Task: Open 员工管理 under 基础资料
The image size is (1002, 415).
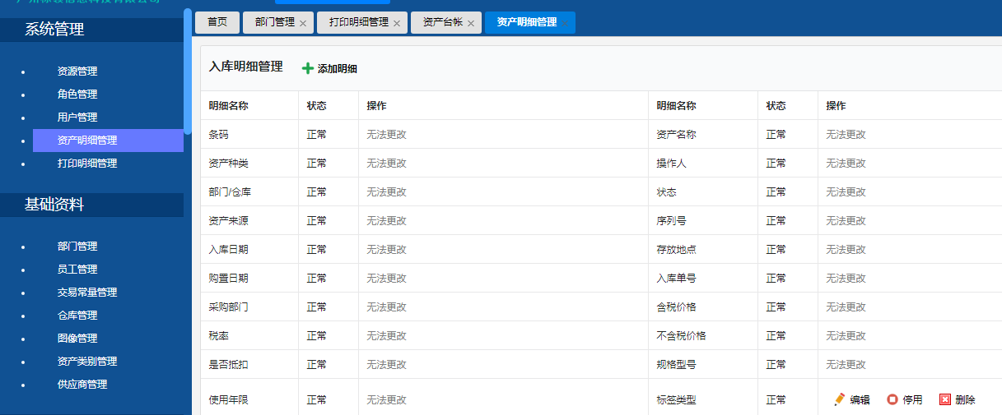Action: pyautogui.click(x=77, y=270)
